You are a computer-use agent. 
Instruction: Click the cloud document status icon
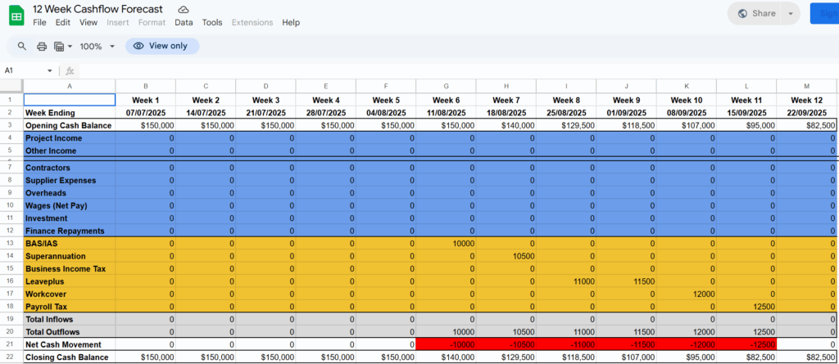(x=184, y=8)
